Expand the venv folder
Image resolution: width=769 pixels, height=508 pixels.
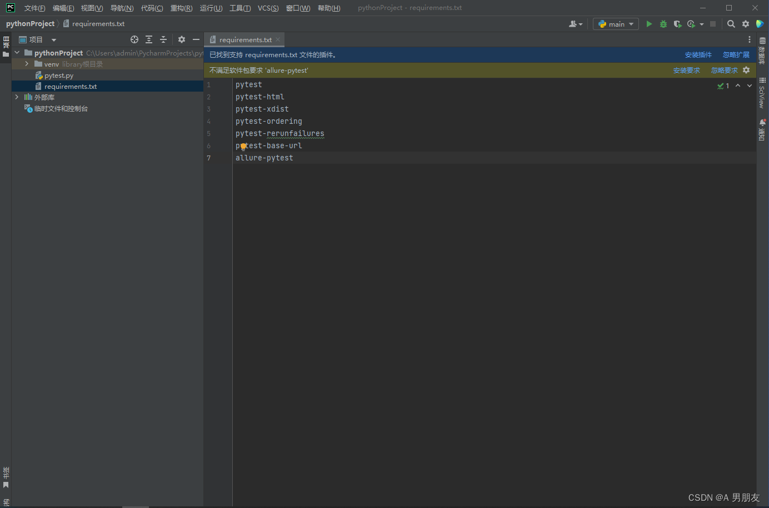coord(27,64)
